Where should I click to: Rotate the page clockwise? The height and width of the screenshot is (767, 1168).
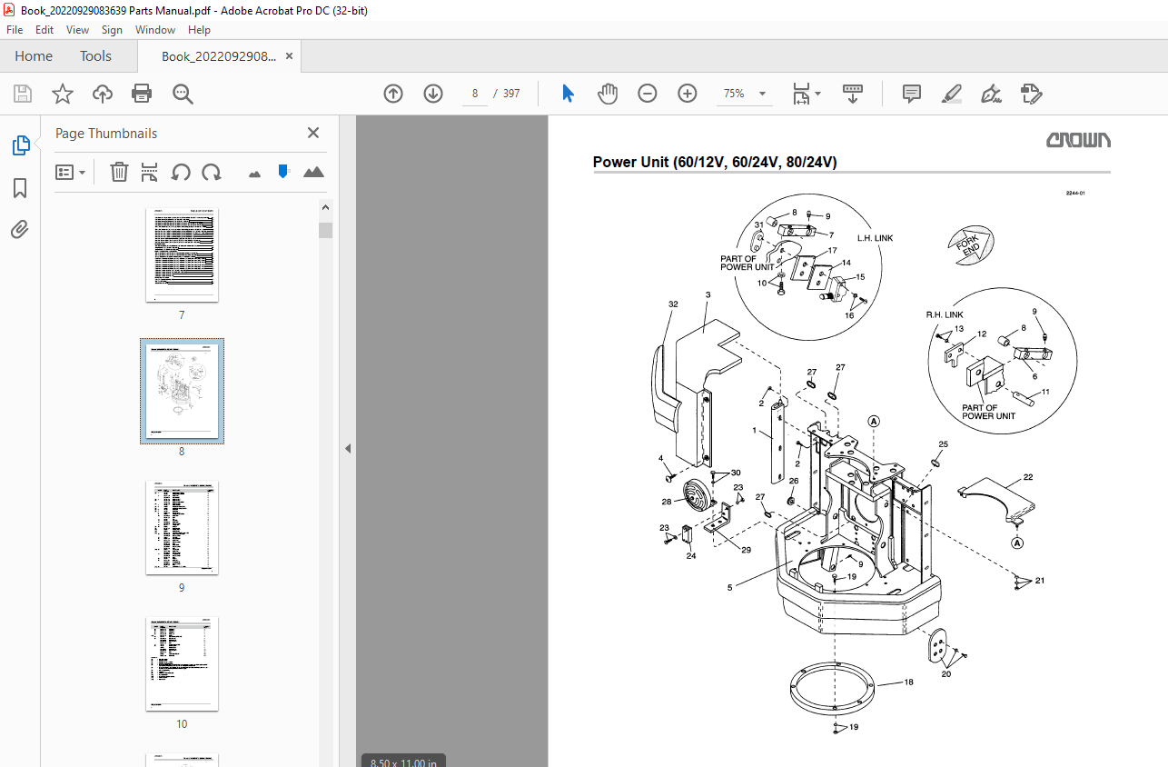click(x=212, y=172)
